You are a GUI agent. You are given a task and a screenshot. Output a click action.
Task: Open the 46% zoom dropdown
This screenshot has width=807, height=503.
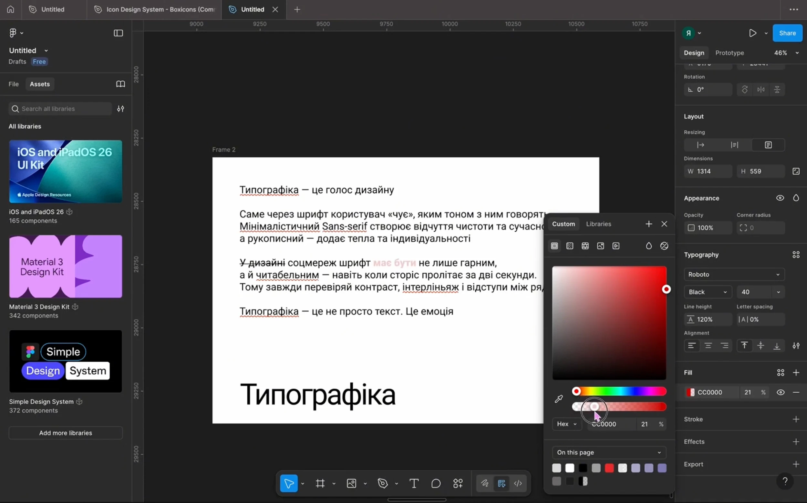pos(786,53)
